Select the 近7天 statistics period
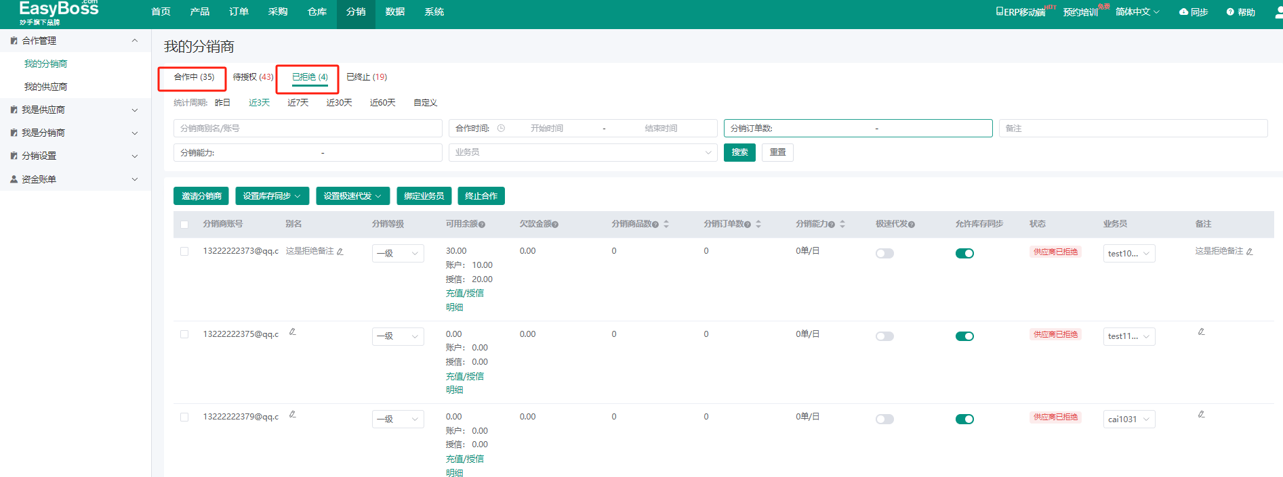The height and width of the screenshot is (477, 1283). tap(298, 103)
